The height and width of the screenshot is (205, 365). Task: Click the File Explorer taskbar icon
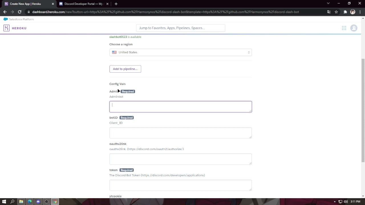21,202
